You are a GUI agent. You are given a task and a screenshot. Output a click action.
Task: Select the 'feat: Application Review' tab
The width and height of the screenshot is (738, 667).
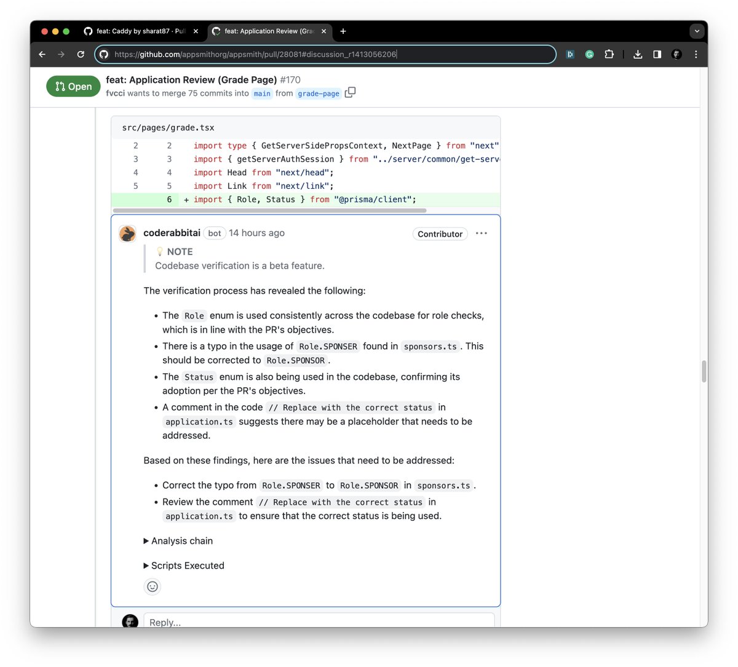tap(269, 31)
